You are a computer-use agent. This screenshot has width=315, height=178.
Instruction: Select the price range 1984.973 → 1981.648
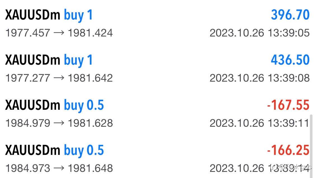pyautogui.click(x=59, y=168)
